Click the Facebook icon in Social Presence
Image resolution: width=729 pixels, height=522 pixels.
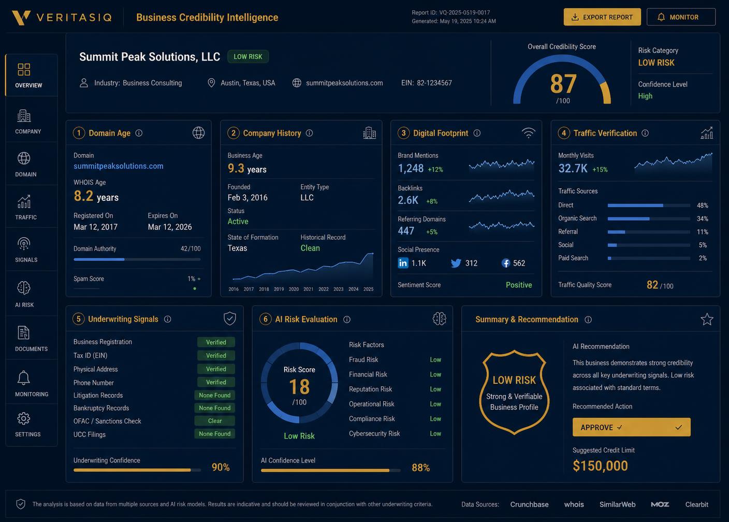pos(506,263)
